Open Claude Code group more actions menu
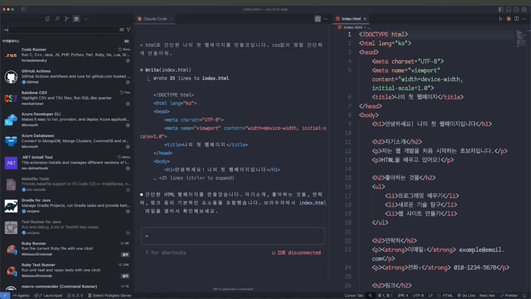This screenshot has width=531, height=299. pyautogui.click(x=325, y=19)
